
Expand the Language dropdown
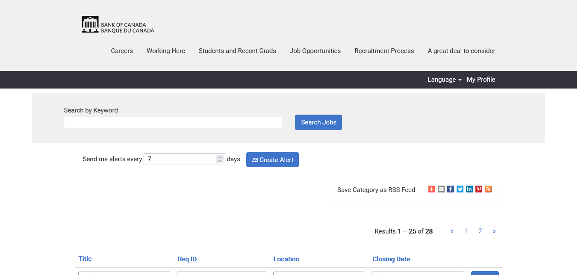(x=444, y=80)
